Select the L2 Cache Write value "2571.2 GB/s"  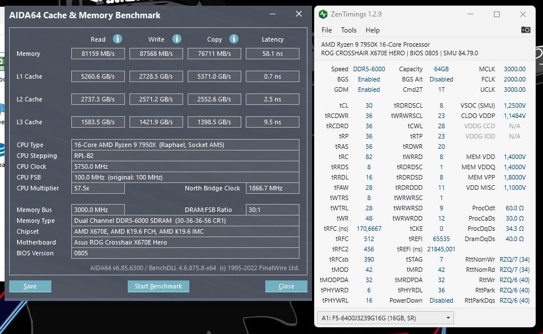click(x=156, y=99)
